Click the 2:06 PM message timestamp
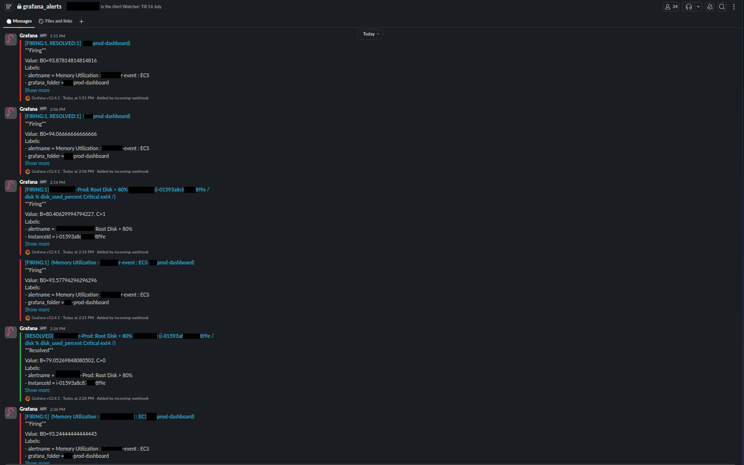The height and width of the screenshot is (465, 744). [x=58, y=109]
